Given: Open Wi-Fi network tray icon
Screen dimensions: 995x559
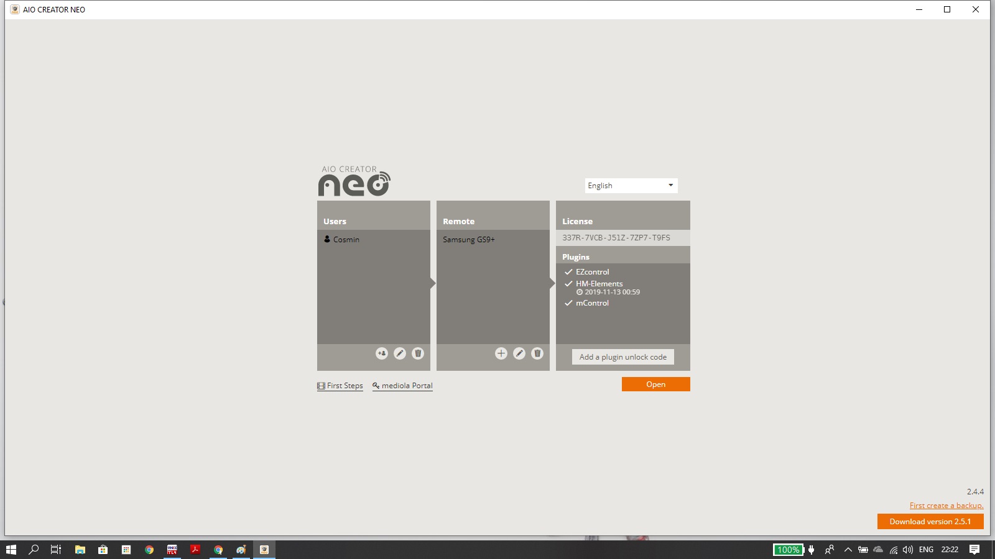Looking at the screenshot, I should 894,550.
